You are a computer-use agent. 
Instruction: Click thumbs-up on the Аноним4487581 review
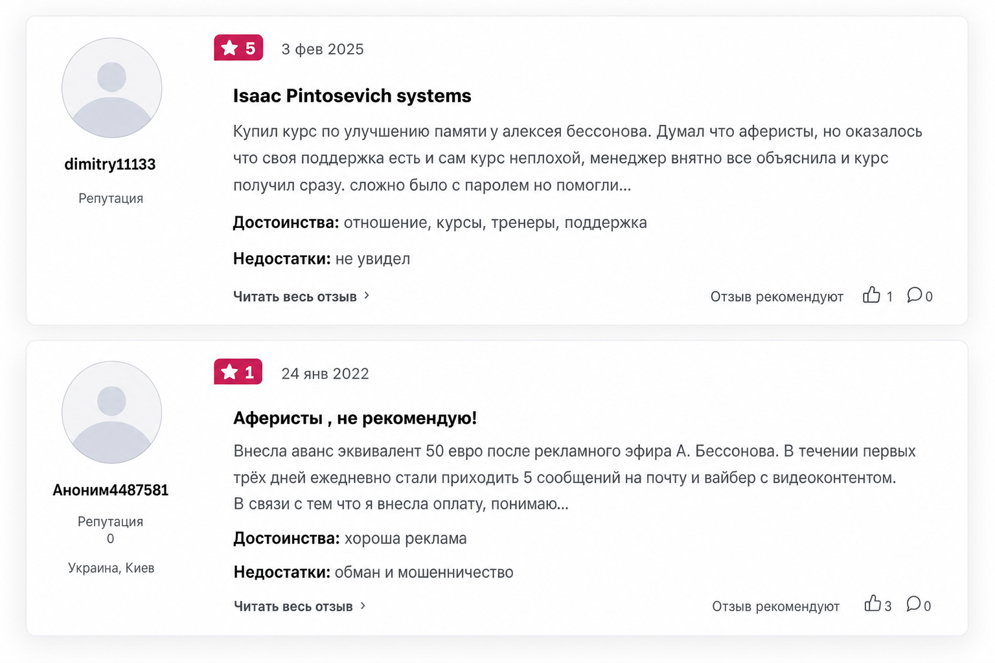tap(873, 604)
